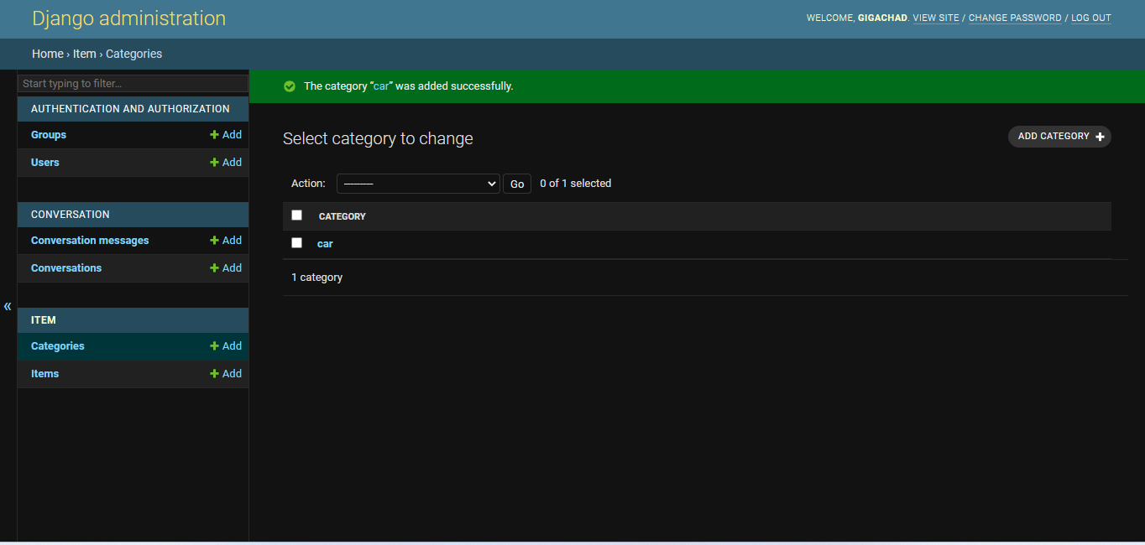Viewport: 1145px width, 545px height.
Task: Navigate to Home via the breadcrumb
Action: click(47, 53)
